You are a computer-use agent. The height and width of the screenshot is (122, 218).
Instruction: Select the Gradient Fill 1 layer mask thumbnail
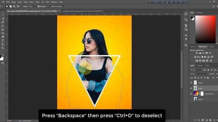202,94
